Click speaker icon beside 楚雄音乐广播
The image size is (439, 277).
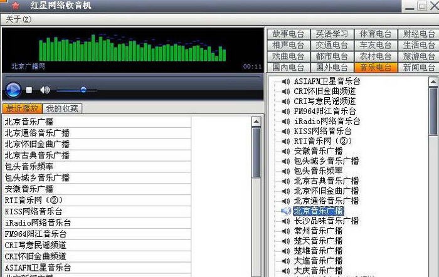pyautogui.click(x=285, y=251)
